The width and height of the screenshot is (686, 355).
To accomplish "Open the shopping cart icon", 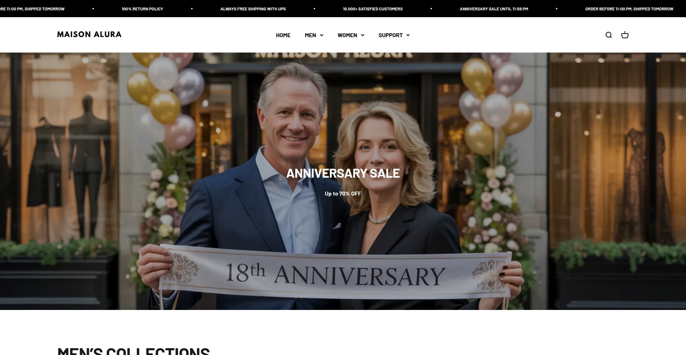I will click(625, 35).
